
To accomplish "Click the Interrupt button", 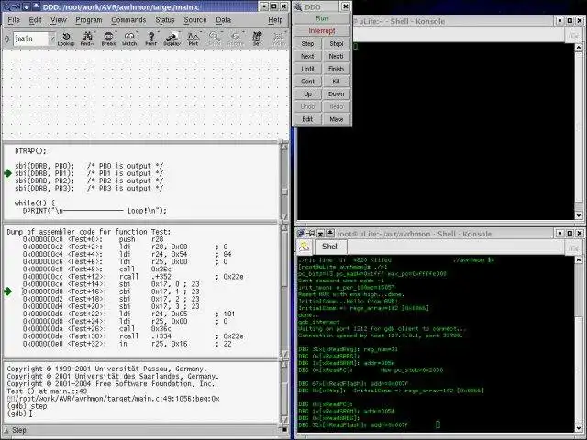I will point(322,30).
